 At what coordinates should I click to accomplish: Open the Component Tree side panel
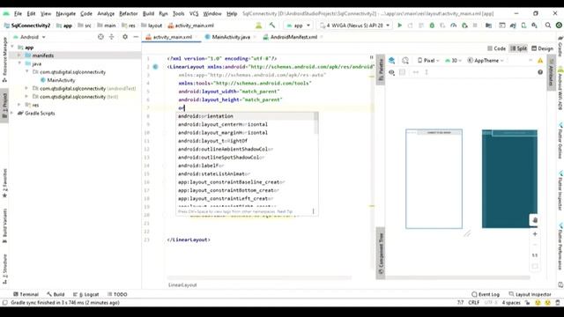pos(381,254)
